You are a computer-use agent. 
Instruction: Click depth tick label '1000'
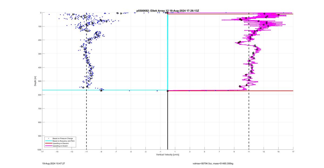pos(39,150)
